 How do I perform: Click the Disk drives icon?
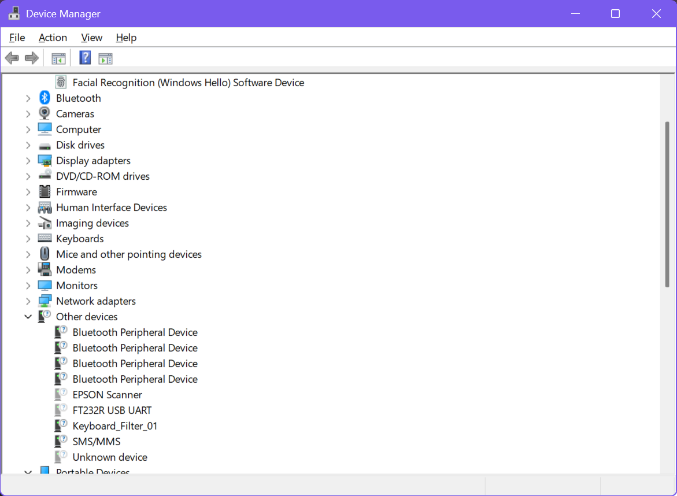pos(45,146)
